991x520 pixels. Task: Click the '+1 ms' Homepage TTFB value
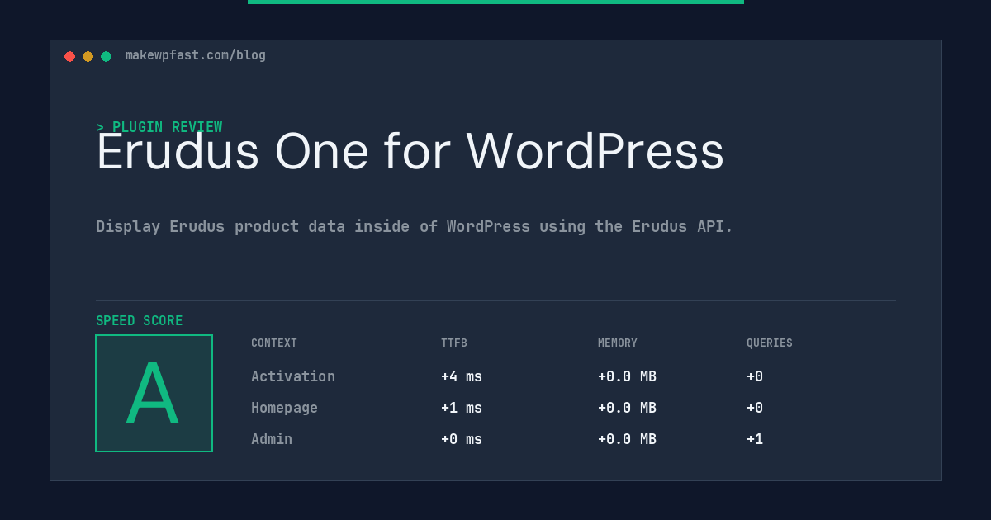tap(462, 408)
